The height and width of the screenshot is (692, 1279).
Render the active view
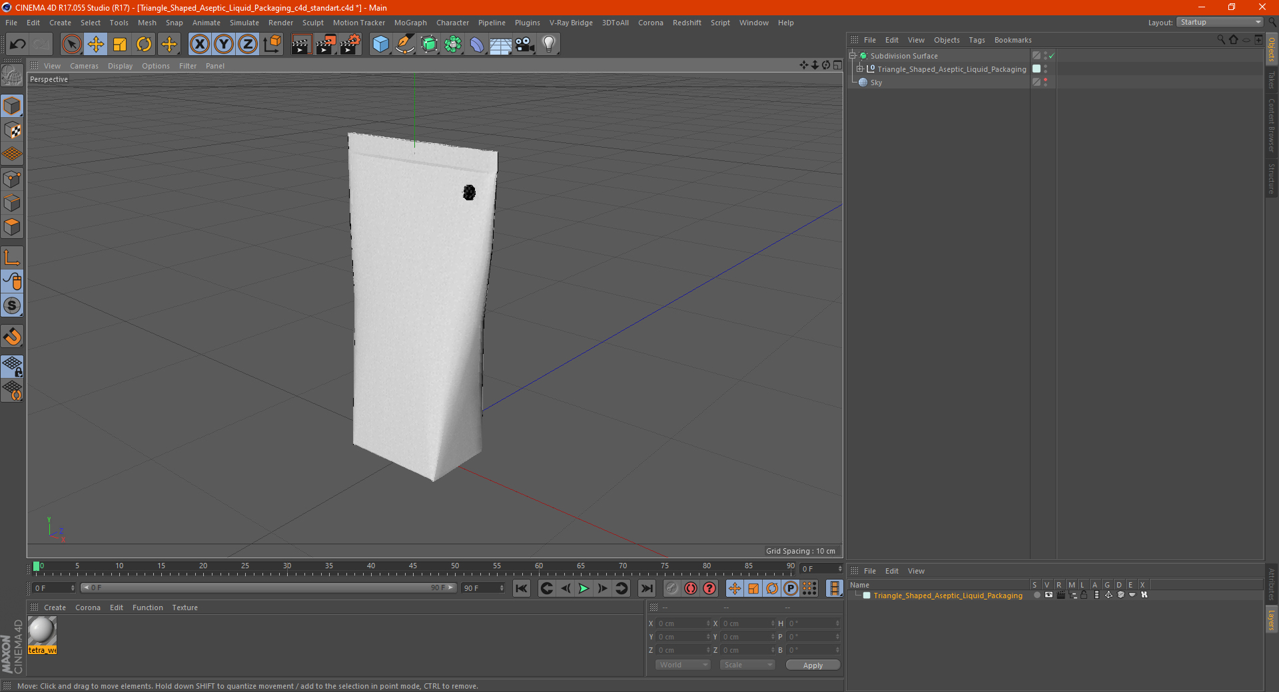(x=301, y=45)
